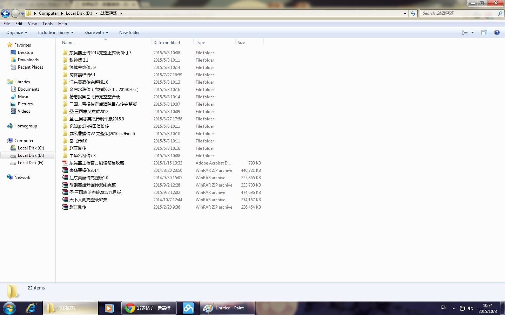The height and width of the screenshot is (315, 505).
Task: Switch to the Chrome taskbar window
Action: [149, 308]
